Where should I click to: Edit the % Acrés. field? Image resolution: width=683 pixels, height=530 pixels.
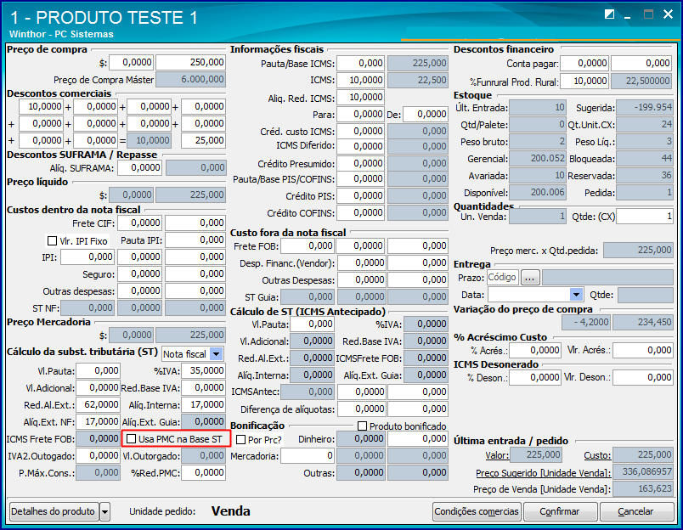coord(535,350)
